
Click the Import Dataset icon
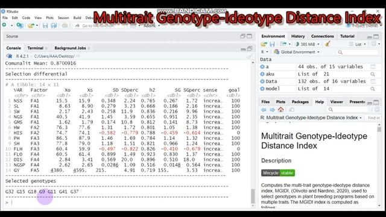[283, 44]
